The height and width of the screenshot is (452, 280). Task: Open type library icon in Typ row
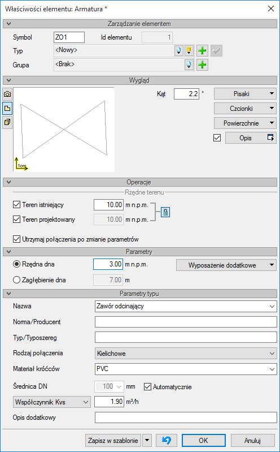point(179,51)
